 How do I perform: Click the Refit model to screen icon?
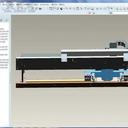pos(77,9)
